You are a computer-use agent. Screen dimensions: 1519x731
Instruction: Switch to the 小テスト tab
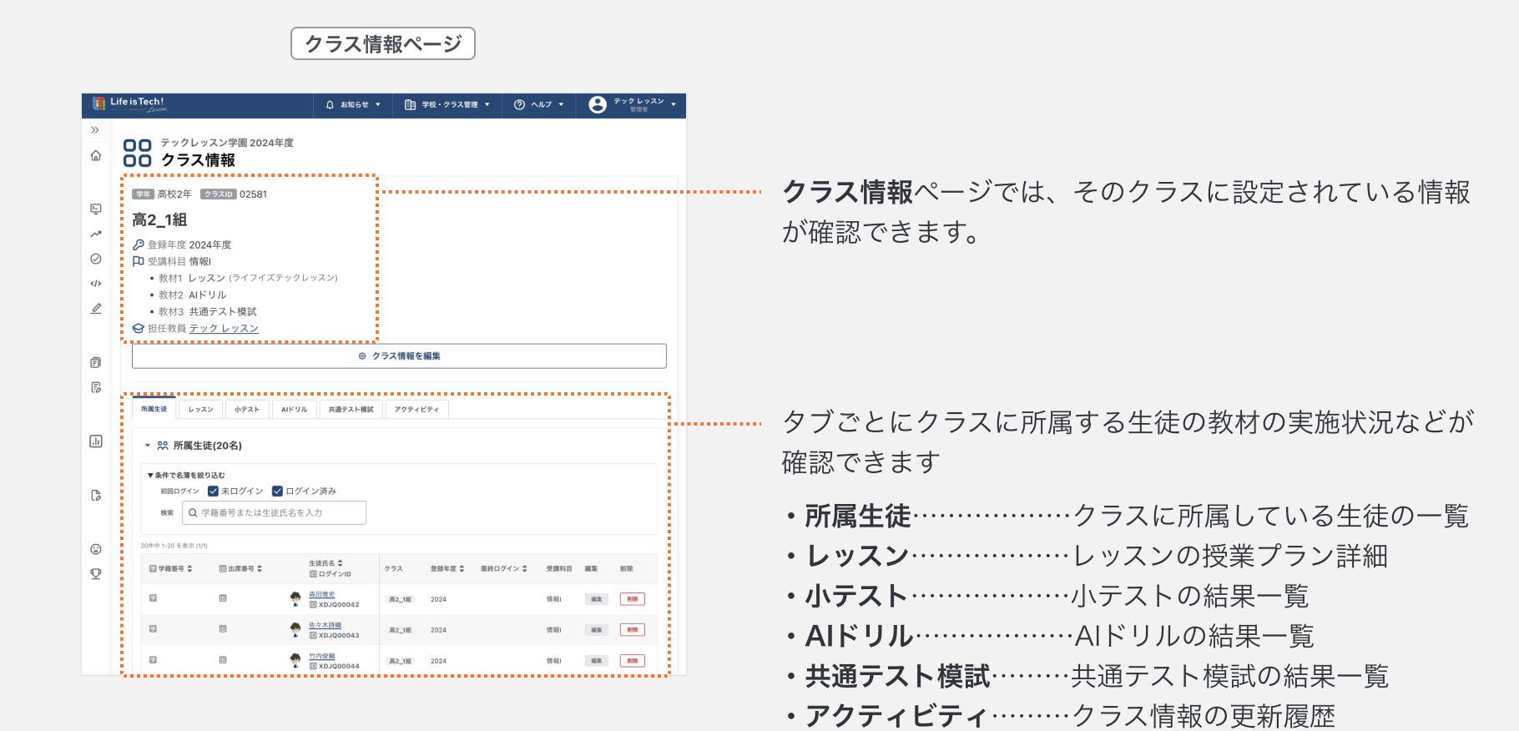point(247,410)
